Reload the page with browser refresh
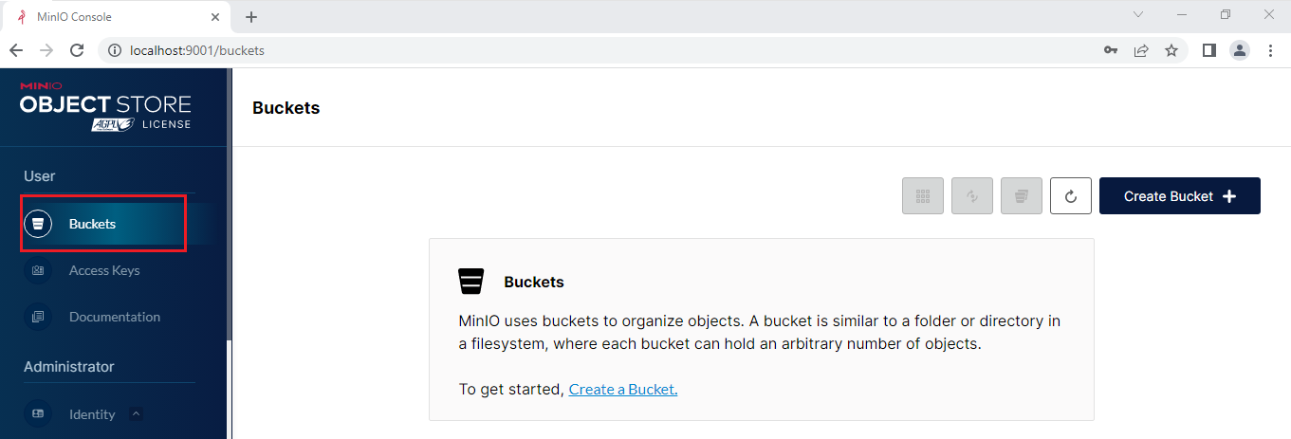The image size is (1291, 439). coord(78,50)
